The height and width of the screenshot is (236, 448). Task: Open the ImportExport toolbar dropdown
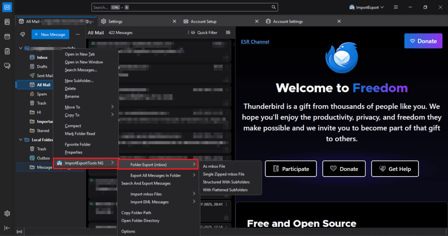click(367, 7)
